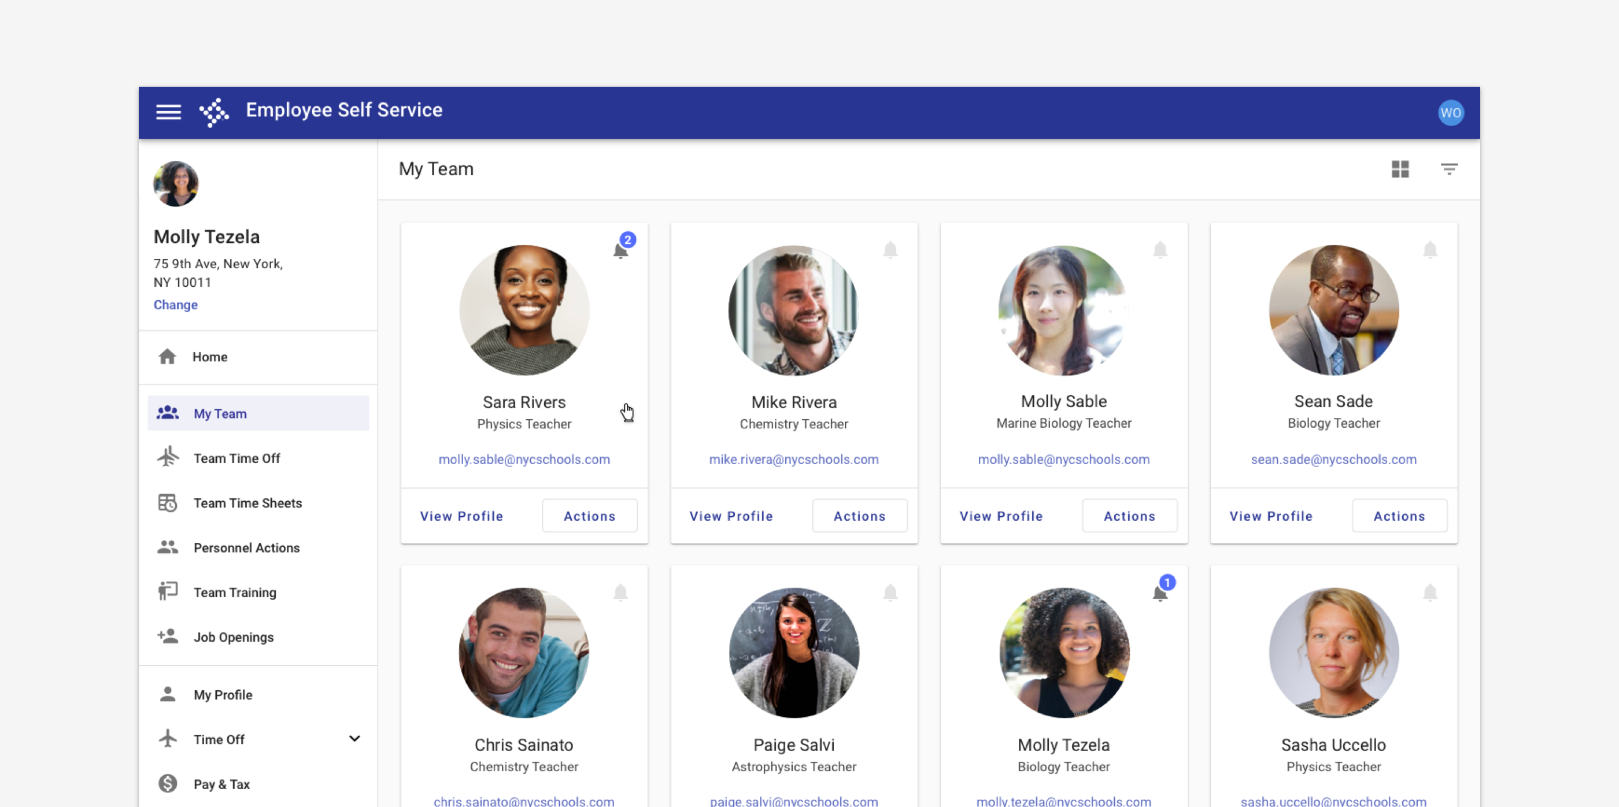Click the Personnel Actions people icon
The width and height of the screenshot is (1619, 807).
pyautogui.click(x=168, y=547)
